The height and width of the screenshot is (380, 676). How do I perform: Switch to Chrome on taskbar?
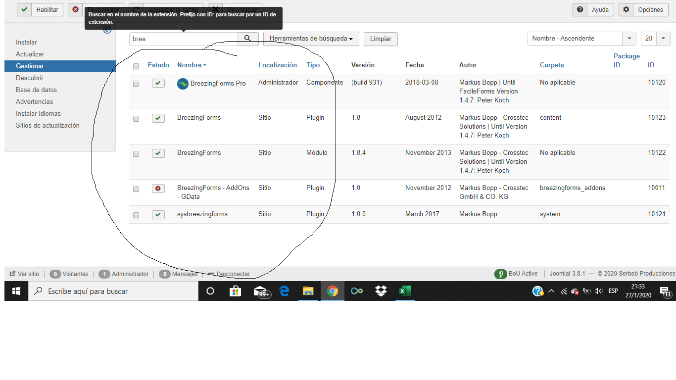333,291
